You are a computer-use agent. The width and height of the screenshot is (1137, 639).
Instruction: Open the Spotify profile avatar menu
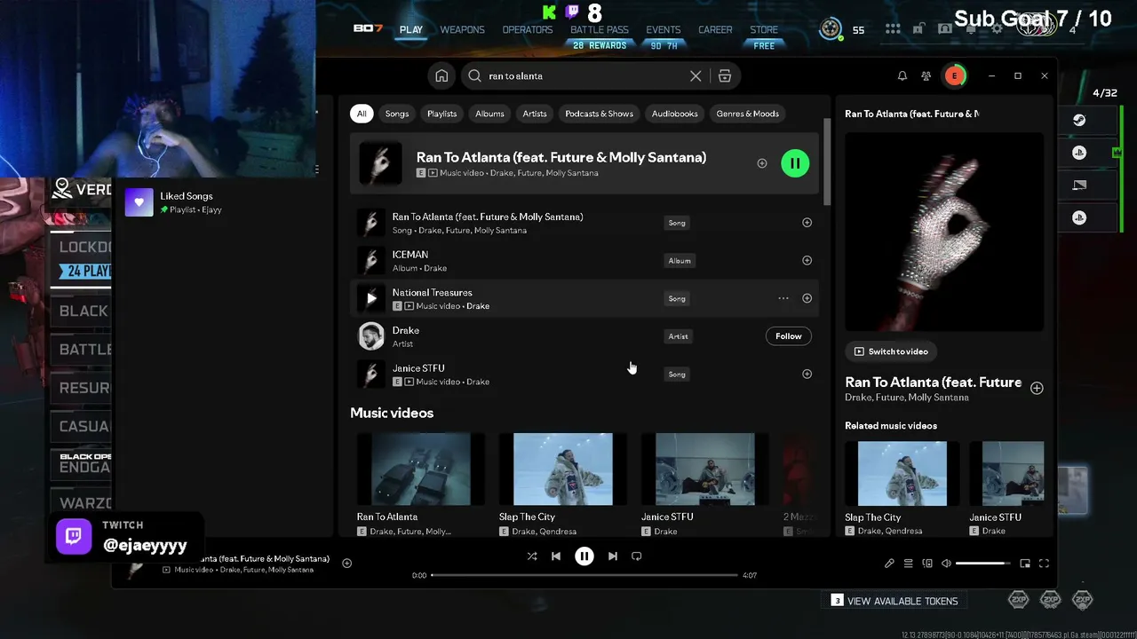(954, 76)
